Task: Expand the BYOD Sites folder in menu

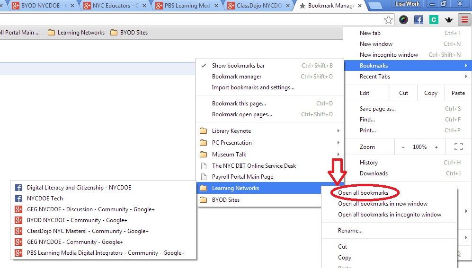Action: pos(259,200)
